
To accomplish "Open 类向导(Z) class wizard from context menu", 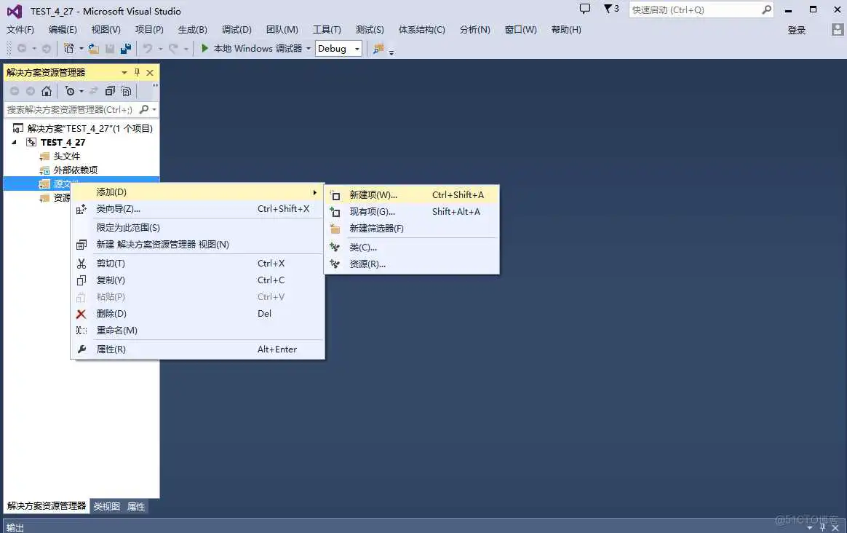I will point(116,210).
